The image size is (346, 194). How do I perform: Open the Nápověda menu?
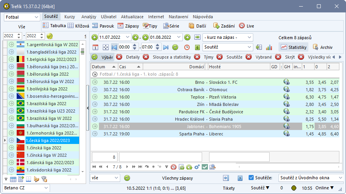pyautogui.click(x=203, y=17)
